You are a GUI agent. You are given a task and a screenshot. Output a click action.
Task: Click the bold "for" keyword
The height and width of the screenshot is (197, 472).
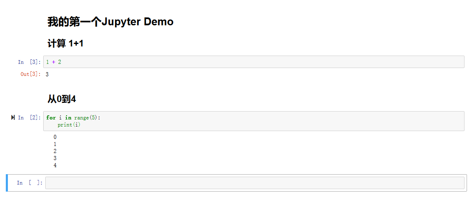point(51,118)
